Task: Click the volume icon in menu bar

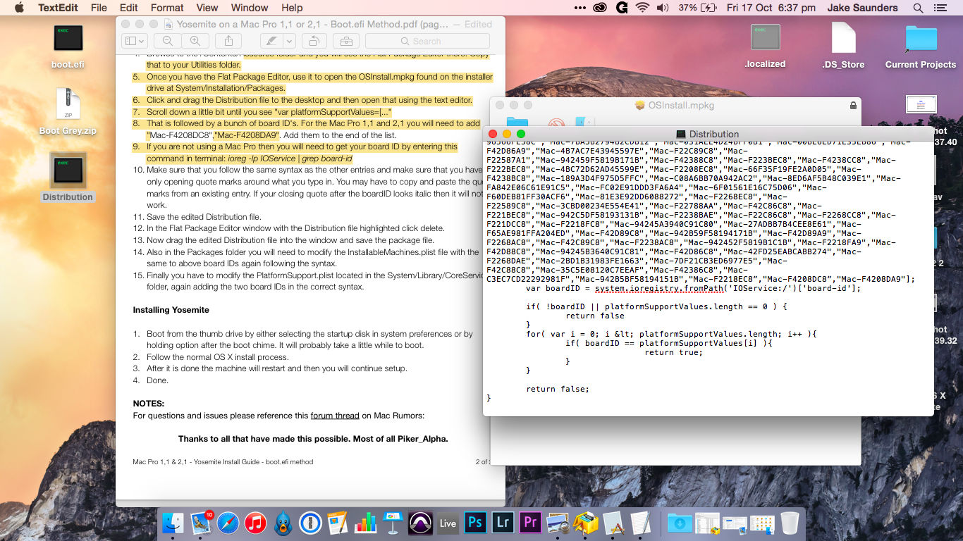Action: [662, 8]
